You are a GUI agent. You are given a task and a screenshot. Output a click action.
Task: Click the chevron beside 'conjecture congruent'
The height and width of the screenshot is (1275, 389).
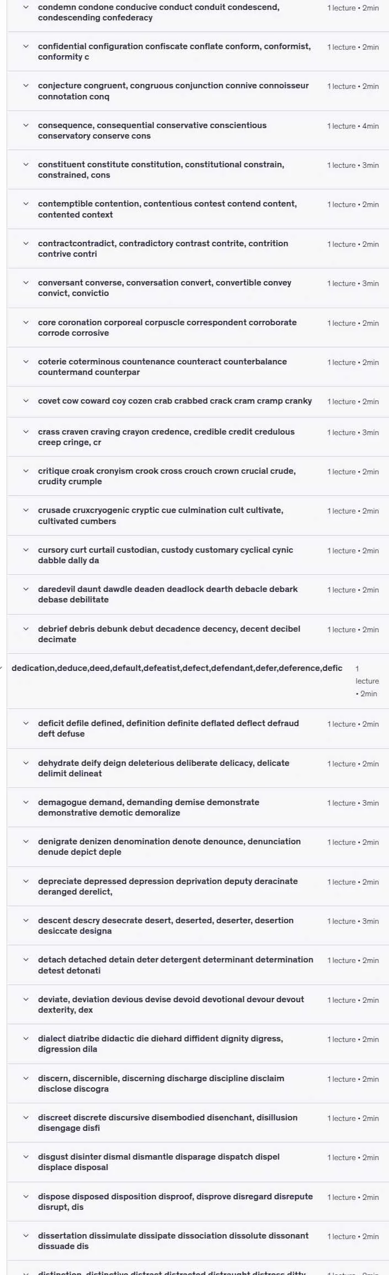pyautogui.click(x=25, y=86)
